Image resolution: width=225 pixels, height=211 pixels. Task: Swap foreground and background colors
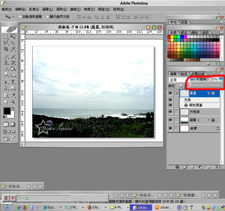coord(13,108)
